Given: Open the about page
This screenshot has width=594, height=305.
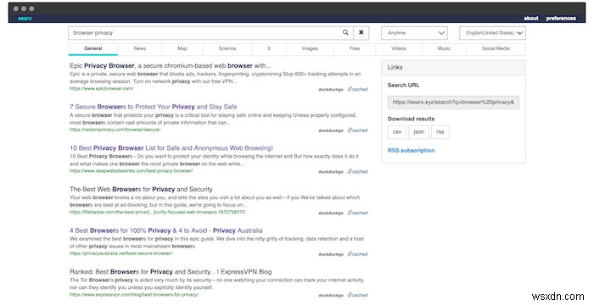Looking at the screenshot, I should [530, 18].
